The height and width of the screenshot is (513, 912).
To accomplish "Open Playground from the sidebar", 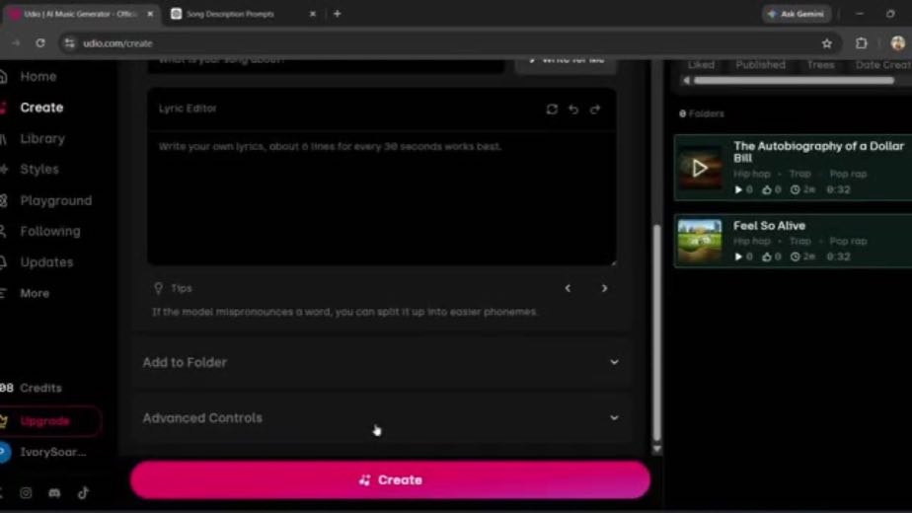I will pyautogui.click(x=55, y=200).
